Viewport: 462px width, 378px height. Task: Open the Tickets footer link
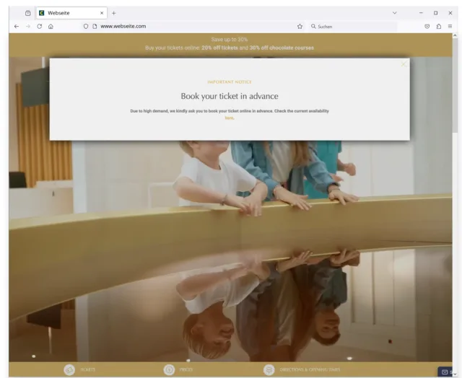tap(88, 370)
